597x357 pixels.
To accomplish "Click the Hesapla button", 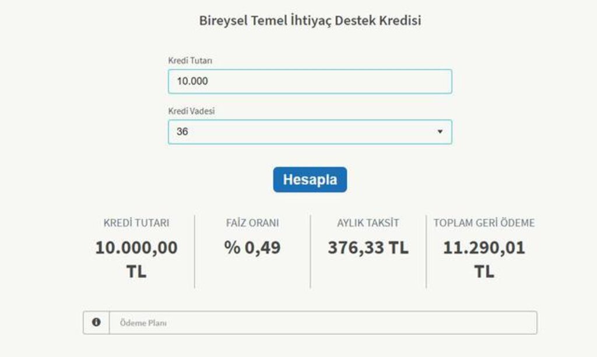I will pos(310,179).
